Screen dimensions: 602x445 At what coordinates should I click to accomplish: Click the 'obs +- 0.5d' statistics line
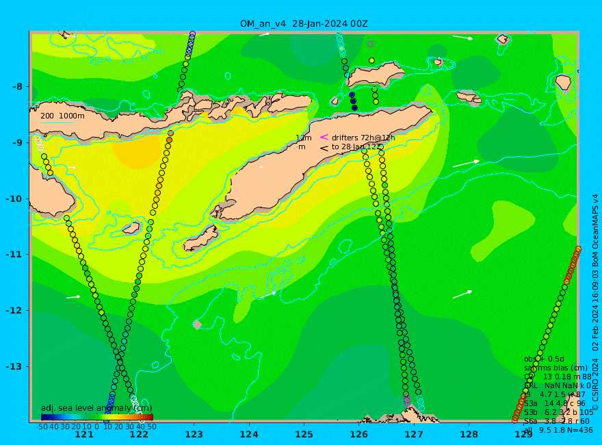544,359
